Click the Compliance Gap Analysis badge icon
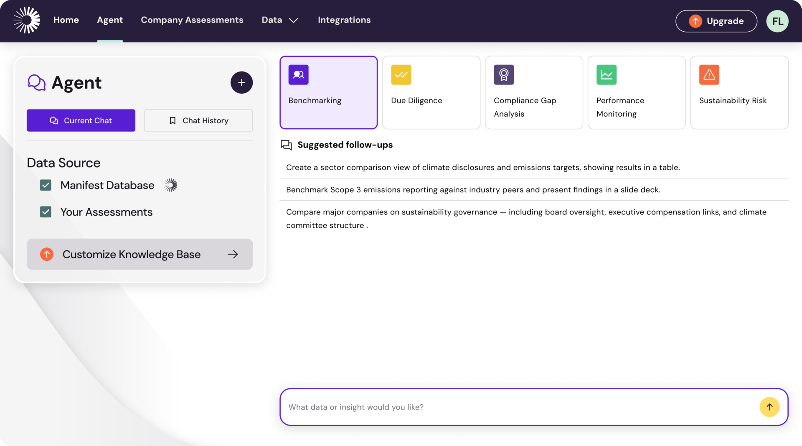Screen dimensions: 802x446 [x=504, y=75]
